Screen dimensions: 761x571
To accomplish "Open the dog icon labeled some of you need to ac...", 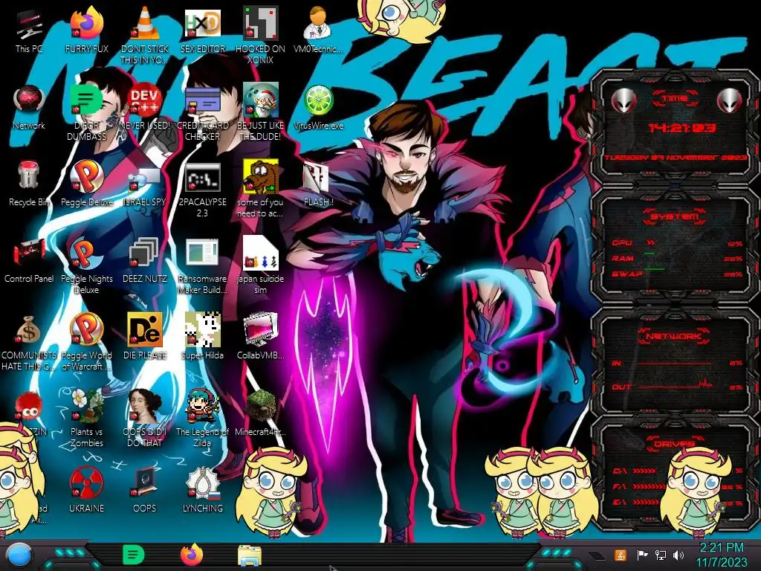I will click(260, 177).
